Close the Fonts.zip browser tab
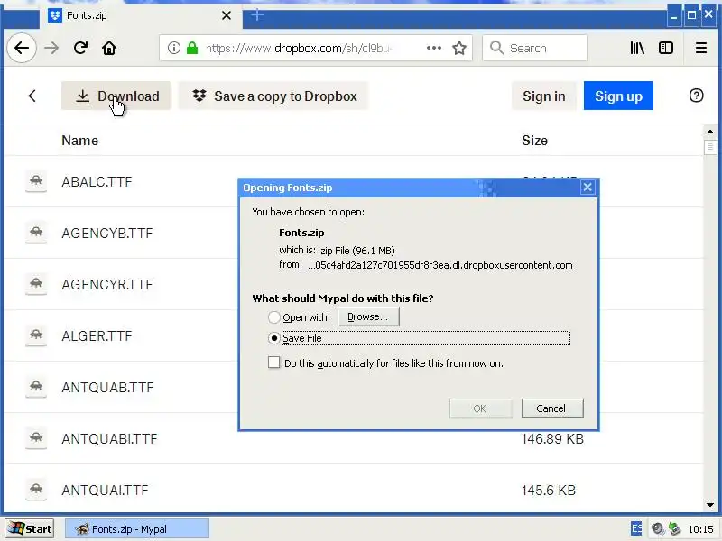The width and height of the screenshot is (722, 541). [227, 15]
